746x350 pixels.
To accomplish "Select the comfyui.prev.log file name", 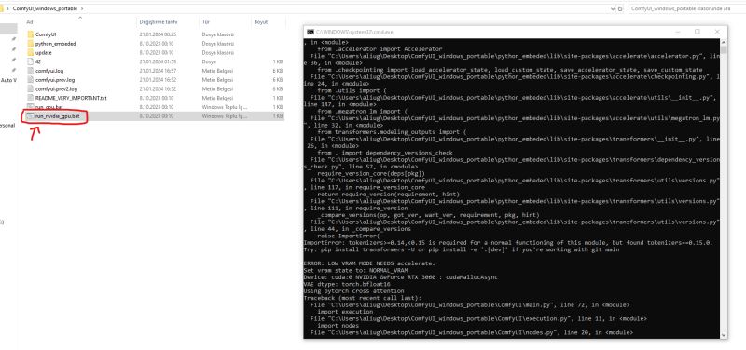I will pos(55,80).
